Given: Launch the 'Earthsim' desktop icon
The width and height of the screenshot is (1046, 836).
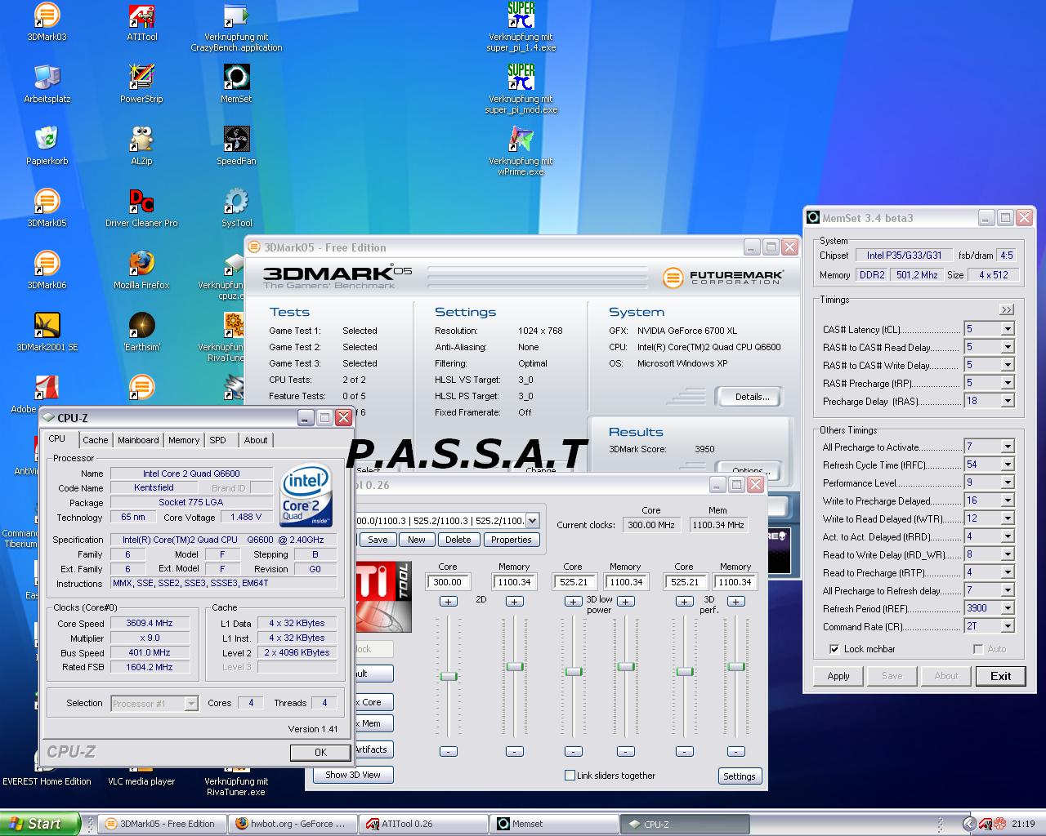Looking at the screenshot, I should 141,331.
